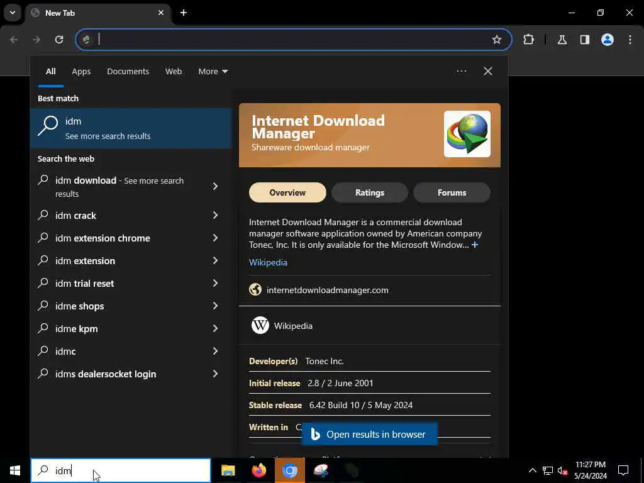Expand arrow for idme kpm
644x483 pixels.
(x=215, y=328)
